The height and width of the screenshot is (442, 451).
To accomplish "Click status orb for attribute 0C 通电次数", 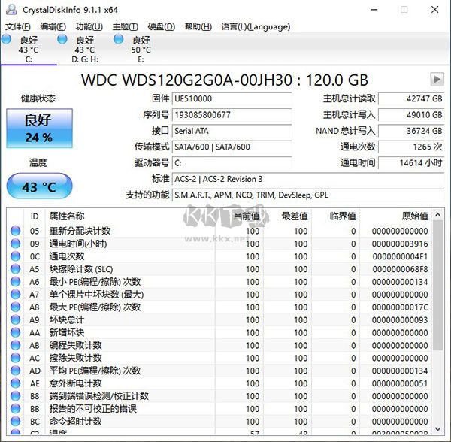I will click(x=15, y=256).
